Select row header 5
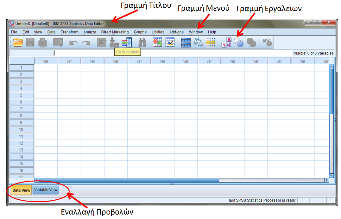 pos(21,95)
